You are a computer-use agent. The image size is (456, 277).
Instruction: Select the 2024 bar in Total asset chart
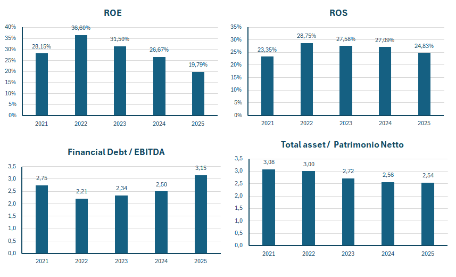[388, 214]
